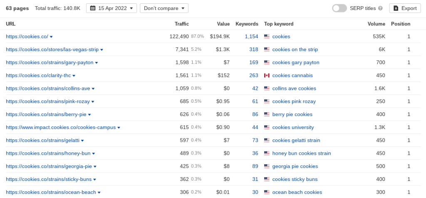Select 'Total traffic: 140.8K' text
This screenshot has width=426, height=198.
coord(57,8)
